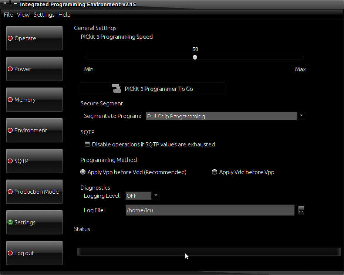Switch to the Environment panel

coord(34,130)
